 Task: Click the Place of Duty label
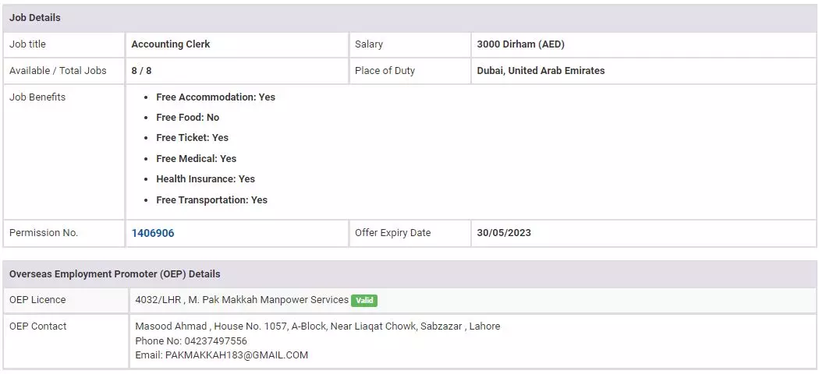tap(385, 71)
